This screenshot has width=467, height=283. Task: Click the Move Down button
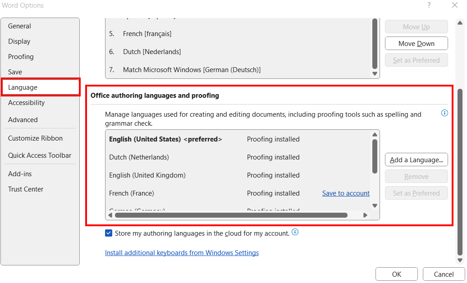[417, 44]
